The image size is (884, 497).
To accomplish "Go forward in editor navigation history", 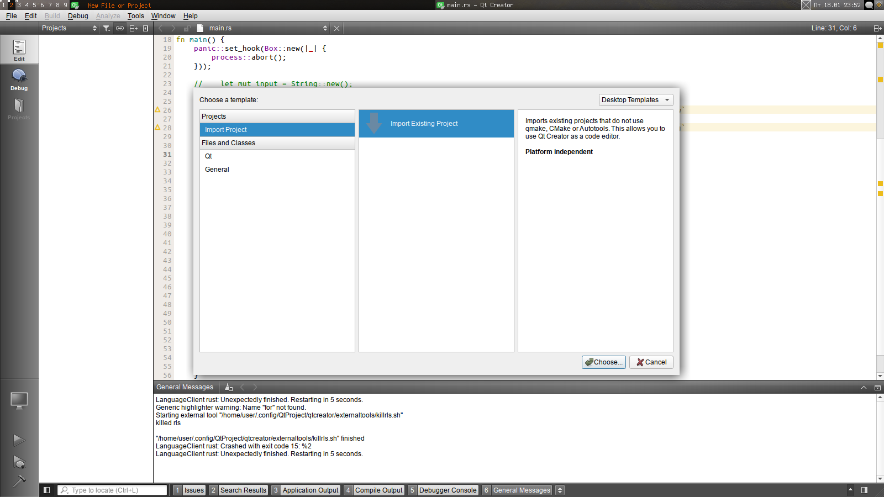I will pyautogui.click(x=173, y=28).
